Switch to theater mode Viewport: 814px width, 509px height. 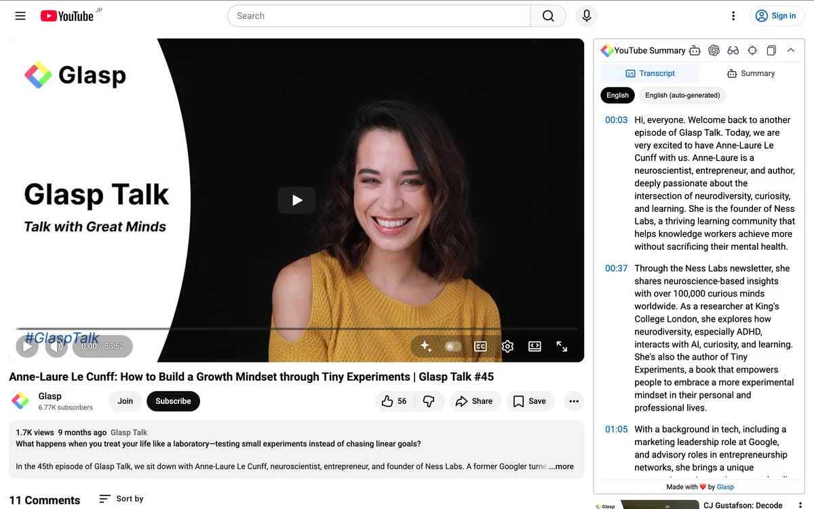point(535,346)
